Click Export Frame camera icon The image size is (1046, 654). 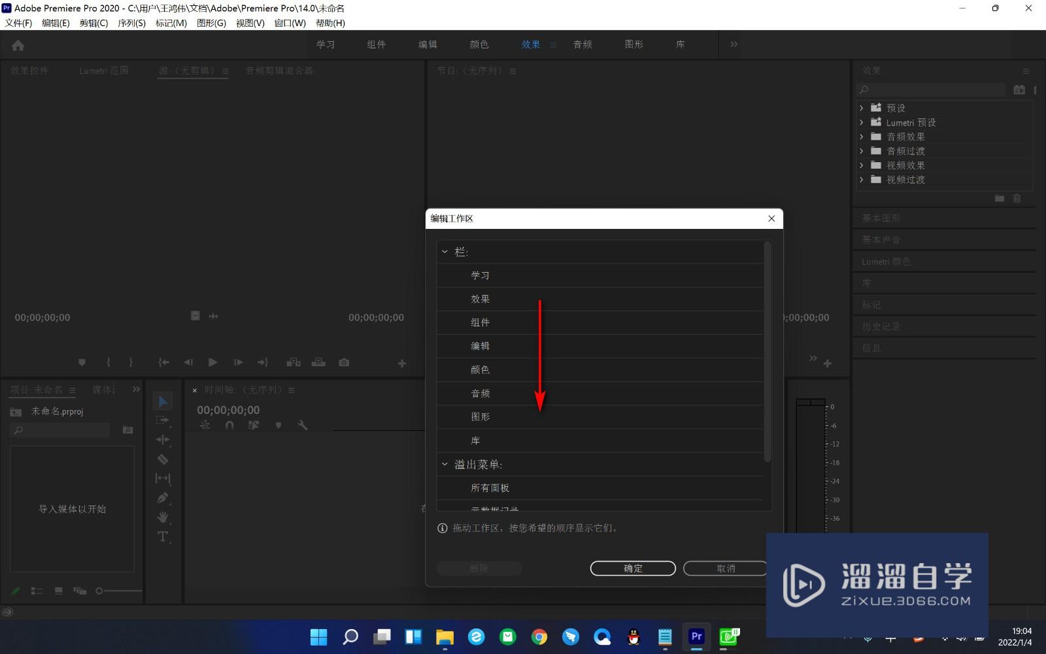coord(344,362)
